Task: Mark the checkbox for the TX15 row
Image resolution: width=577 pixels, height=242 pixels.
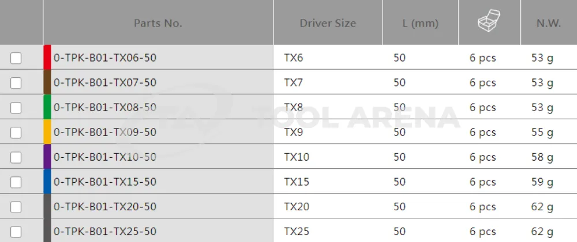Action: [x=16, y=182]
